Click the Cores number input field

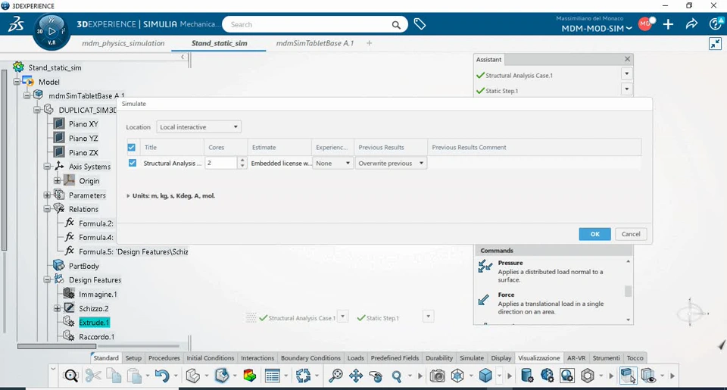click(x=222, y=164)
